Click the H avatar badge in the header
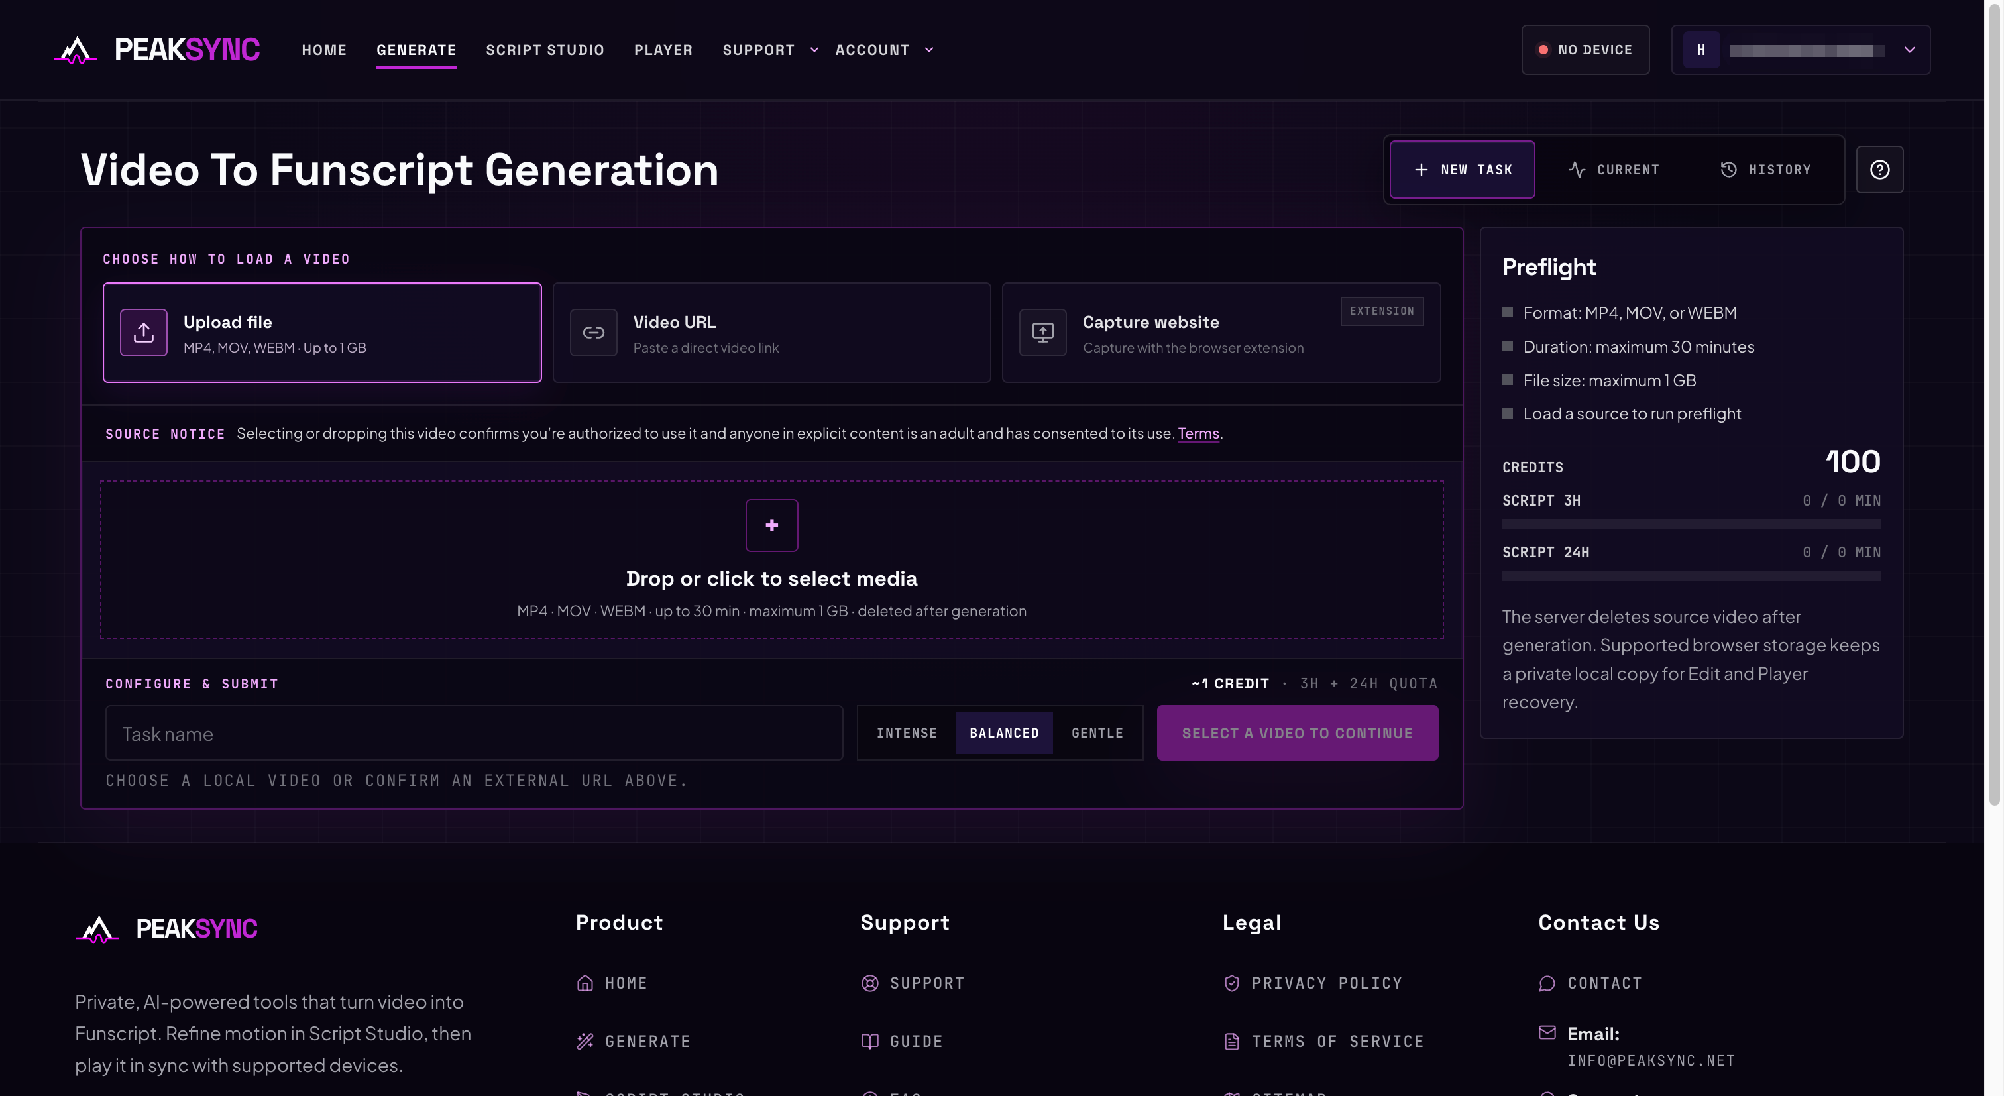This screenshot has height=1096, width=2004. click(x=1701, y=50)
